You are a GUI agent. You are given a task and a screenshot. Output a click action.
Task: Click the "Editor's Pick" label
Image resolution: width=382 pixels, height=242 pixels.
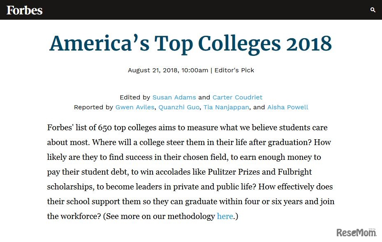point(234,70)
